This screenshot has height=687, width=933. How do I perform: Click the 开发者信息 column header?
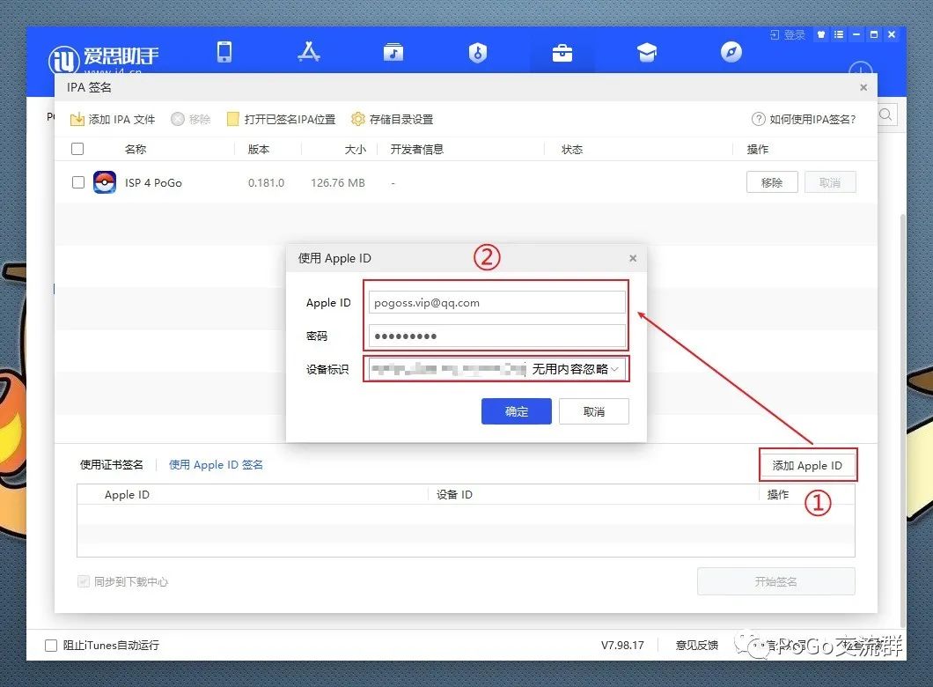416,149
